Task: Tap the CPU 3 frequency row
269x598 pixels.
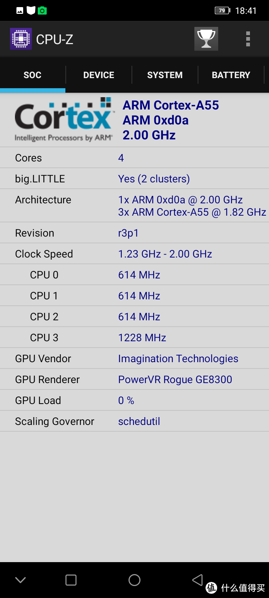Action: pos(134,337)
